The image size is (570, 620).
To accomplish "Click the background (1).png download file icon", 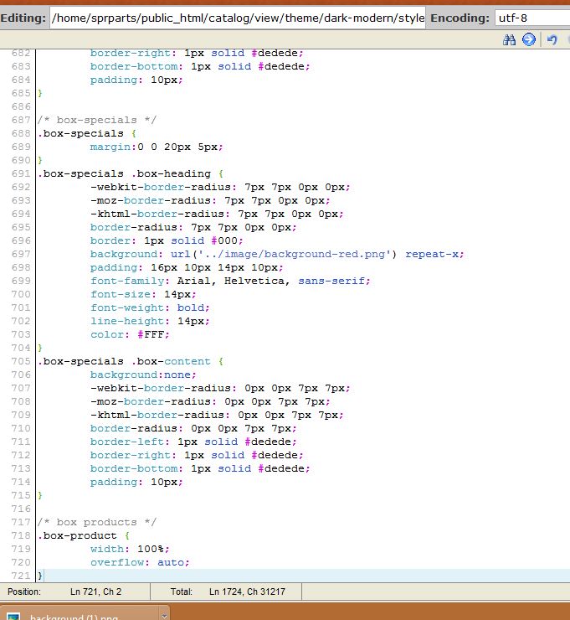I will 15,616.
